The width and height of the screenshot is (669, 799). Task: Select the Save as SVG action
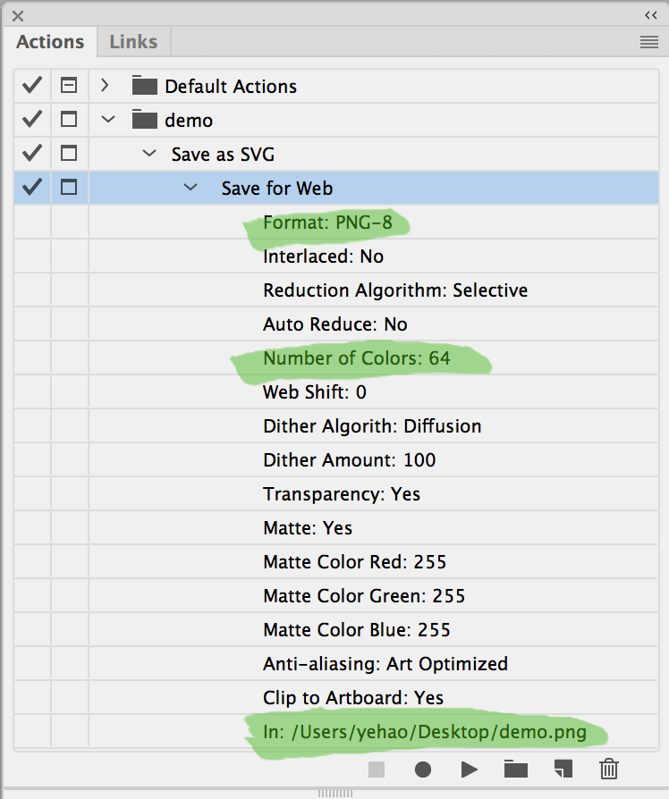(223, 154)
